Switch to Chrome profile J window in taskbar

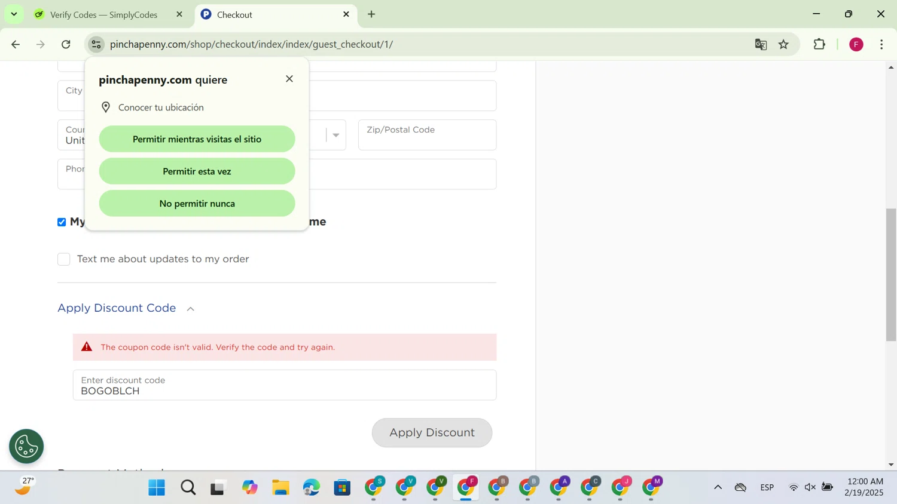click(621, 487)
